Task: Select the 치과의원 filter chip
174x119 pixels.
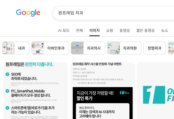Action: 124,48
